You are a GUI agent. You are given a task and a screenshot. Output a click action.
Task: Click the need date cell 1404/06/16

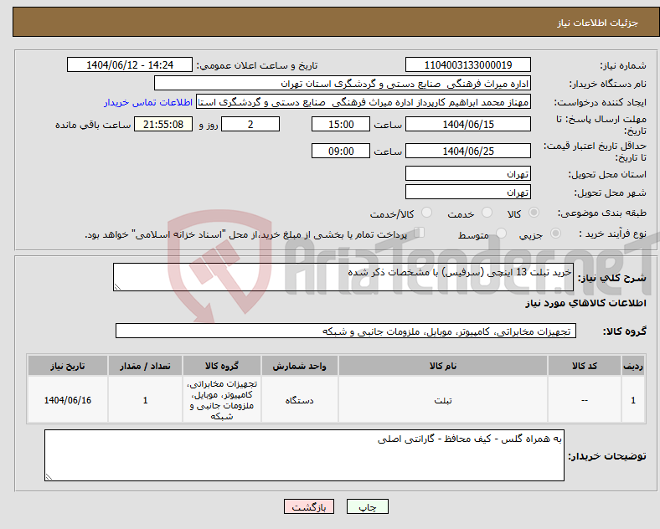[68, 400]
